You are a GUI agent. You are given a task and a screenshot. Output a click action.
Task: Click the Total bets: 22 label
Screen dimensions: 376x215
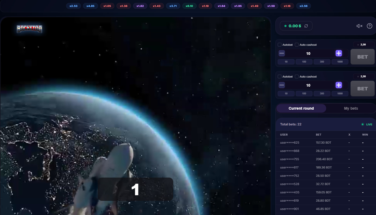291,124
